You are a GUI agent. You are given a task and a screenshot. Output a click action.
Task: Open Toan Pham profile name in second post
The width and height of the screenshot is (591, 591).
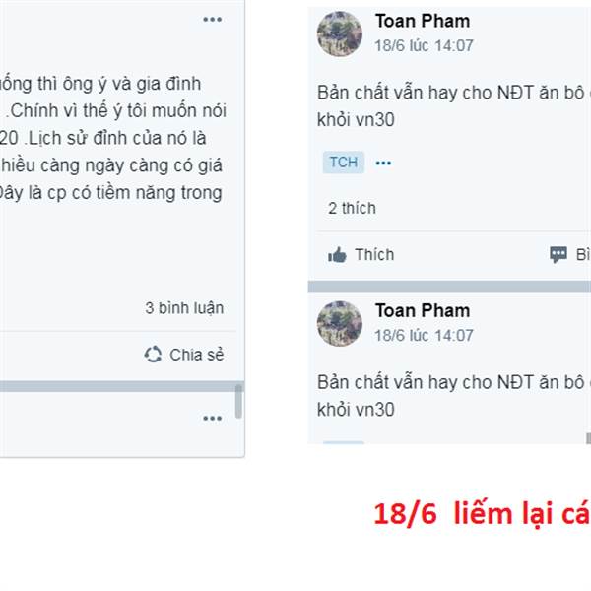423,310
